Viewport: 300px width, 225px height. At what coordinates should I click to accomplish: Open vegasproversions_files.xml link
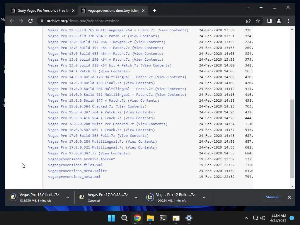tap(75, 165)
